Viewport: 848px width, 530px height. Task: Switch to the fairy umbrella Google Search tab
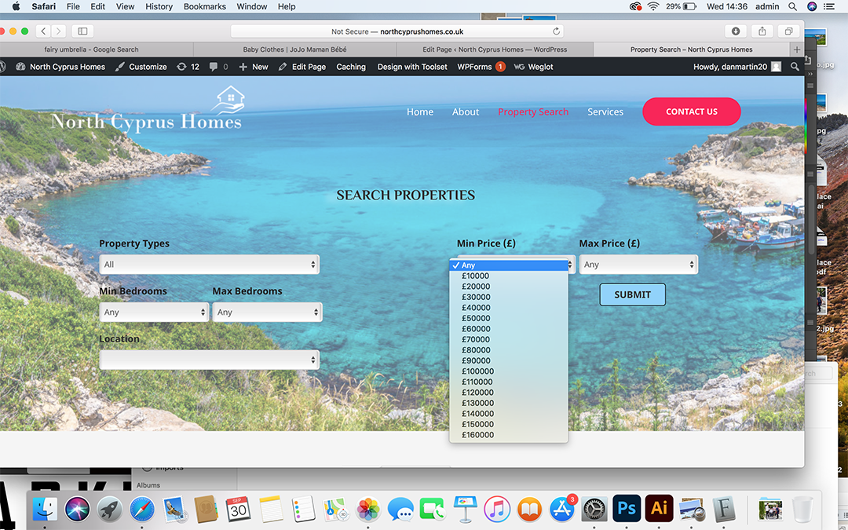point(91,49)
